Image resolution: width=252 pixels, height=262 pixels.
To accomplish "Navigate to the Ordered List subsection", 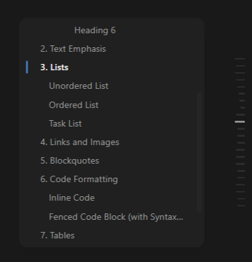I will click(74, 105).
